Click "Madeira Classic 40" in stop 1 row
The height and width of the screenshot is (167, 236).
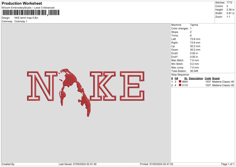tap(223, 82)
